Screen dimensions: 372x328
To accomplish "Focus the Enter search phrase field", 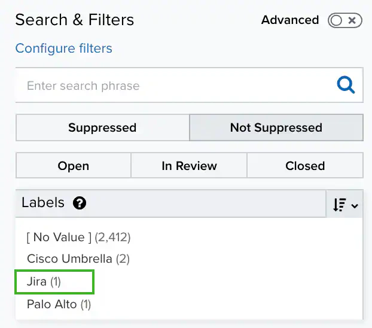I will [x=173, y=86].
